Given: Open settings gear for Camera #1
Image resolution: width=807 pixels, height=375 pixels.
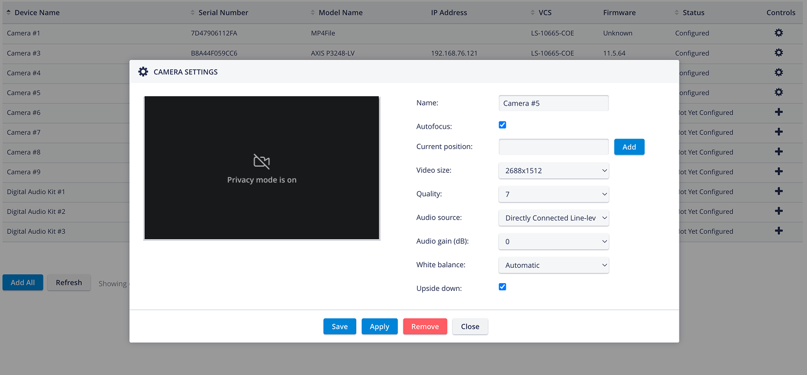Looking at the screenshot, I should [778, 33].
